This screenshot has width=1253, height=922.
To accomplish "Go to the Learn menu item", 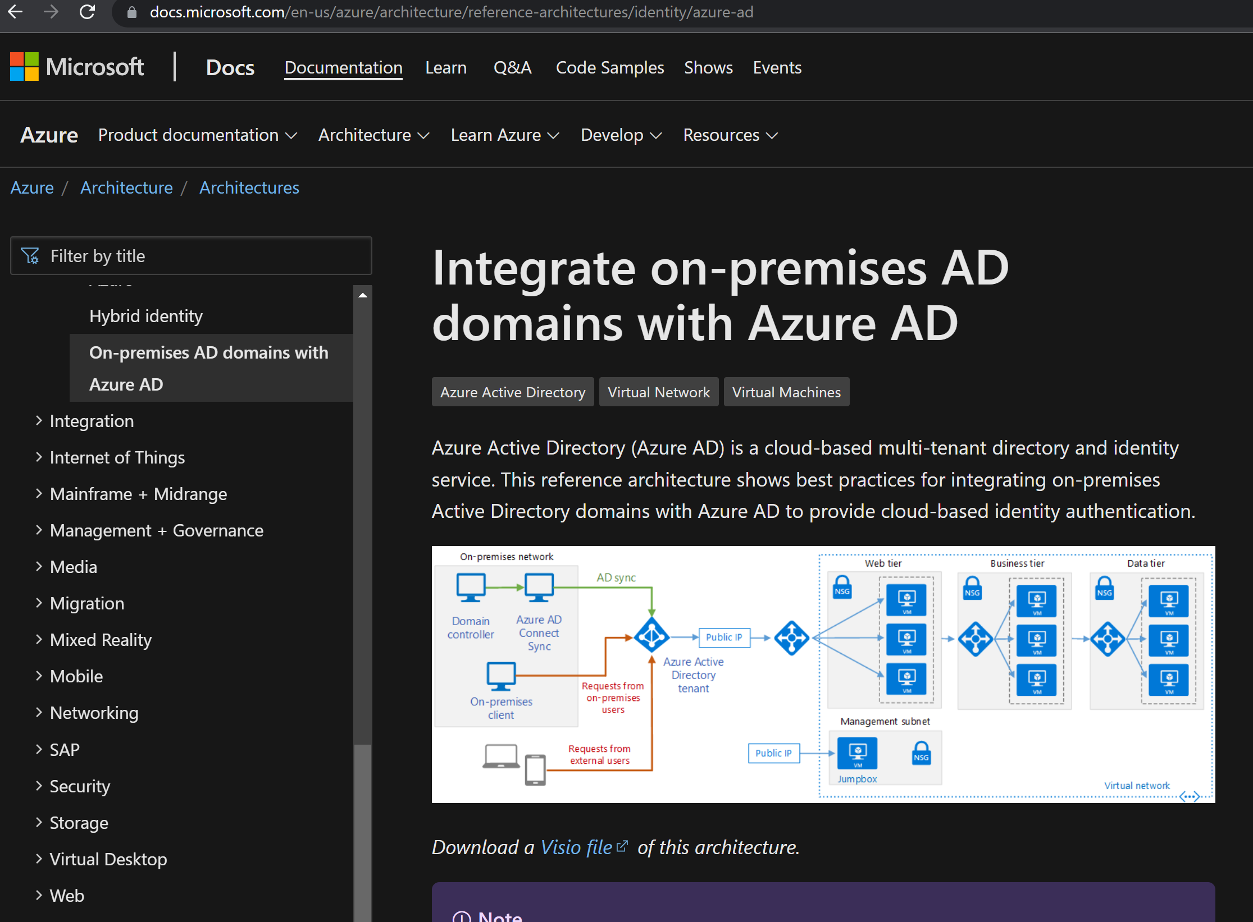I will (445, 68).
